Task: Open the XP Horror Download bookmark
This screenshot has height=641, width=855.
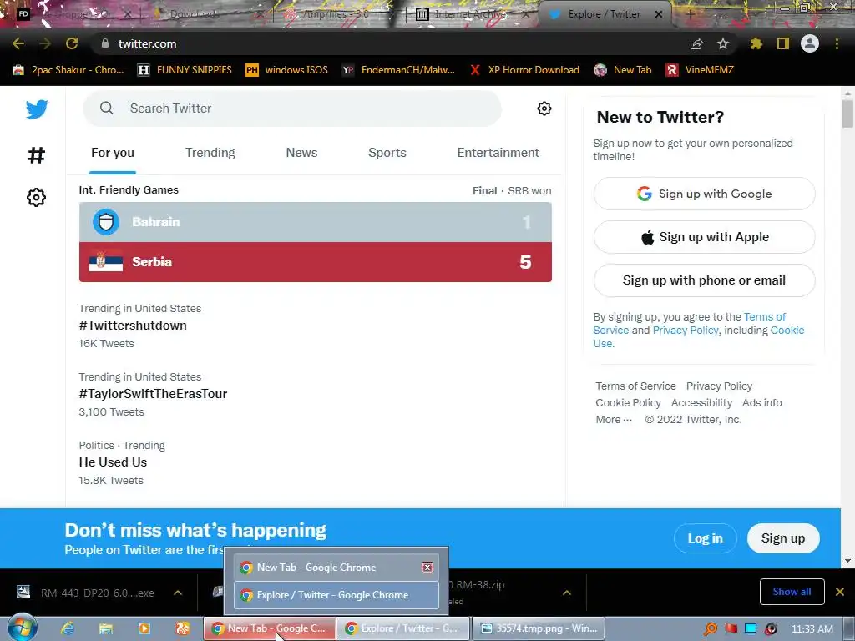Action: (524, 70)
